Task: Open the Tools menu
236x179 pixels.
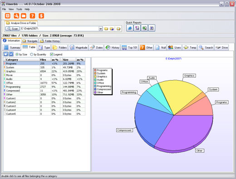Action: click(x=19, y=9)
